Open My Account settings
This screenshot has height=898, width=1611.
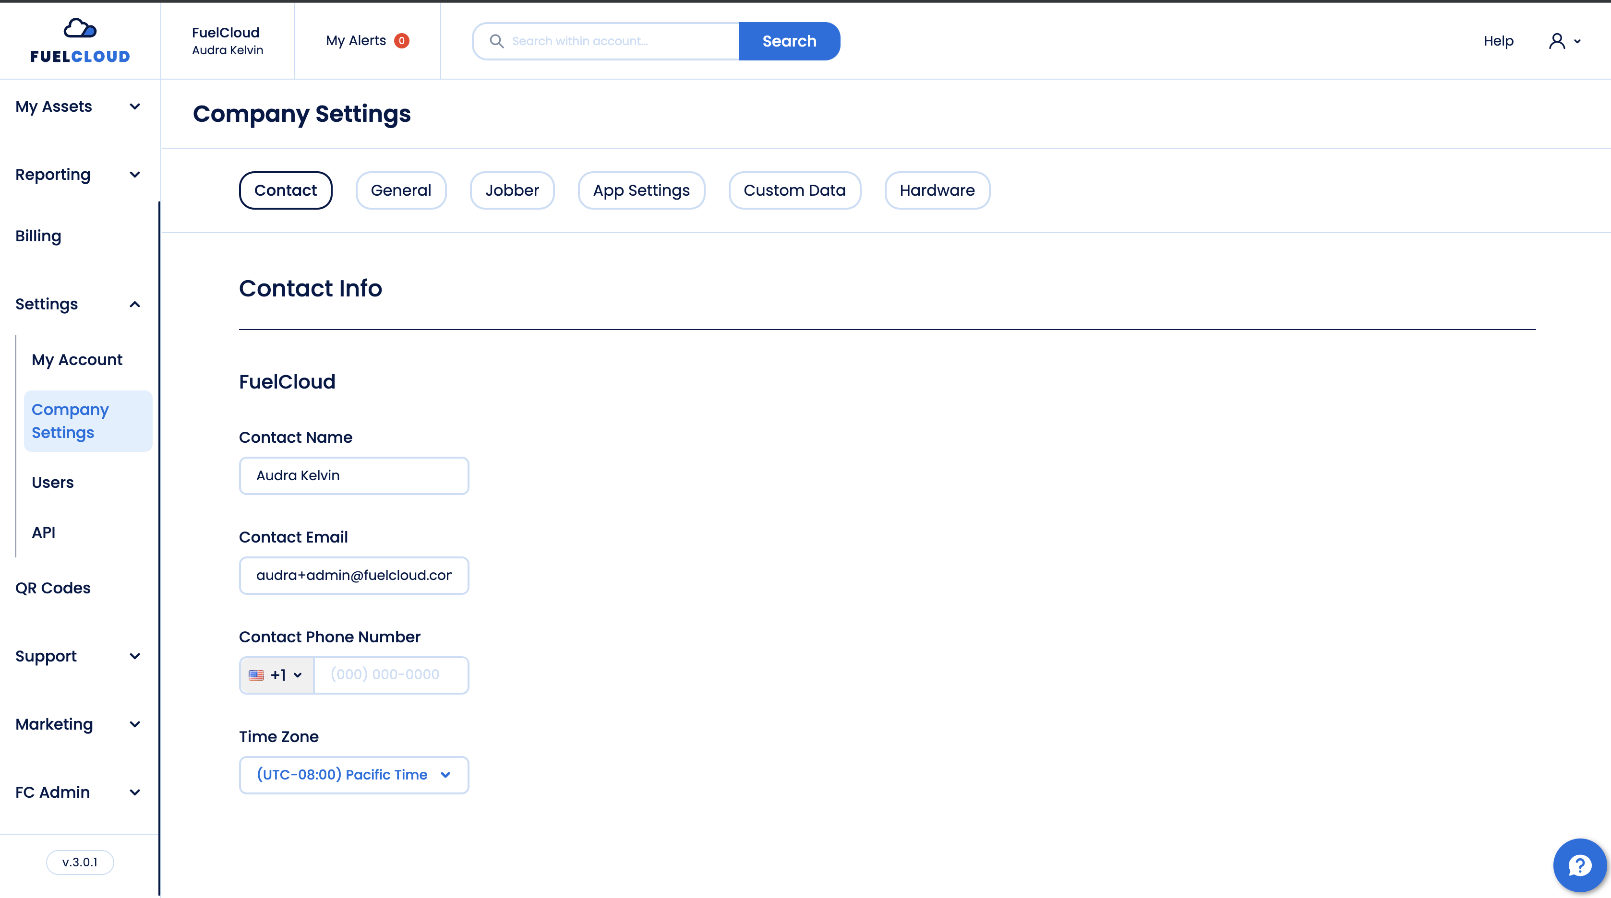[77, 359]
